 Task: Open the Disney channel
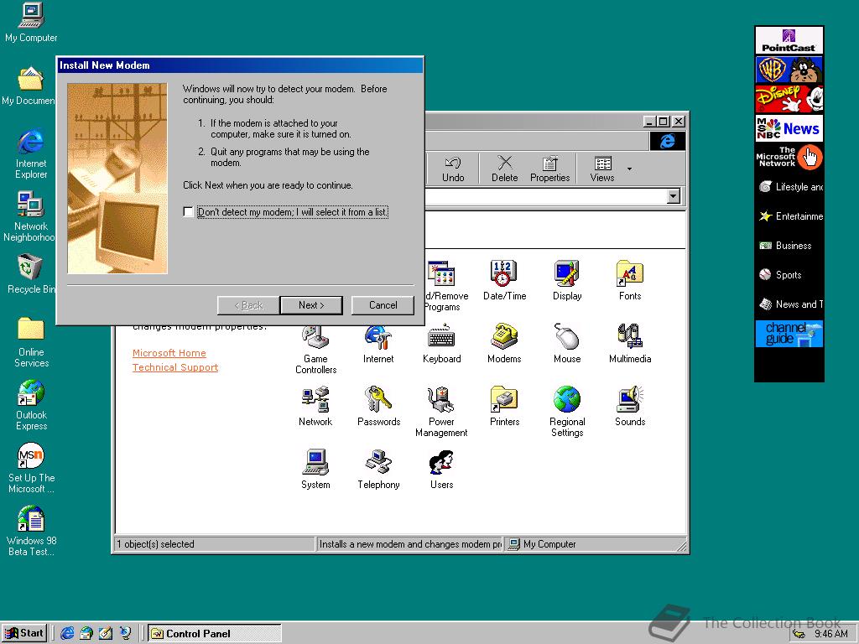789,99
